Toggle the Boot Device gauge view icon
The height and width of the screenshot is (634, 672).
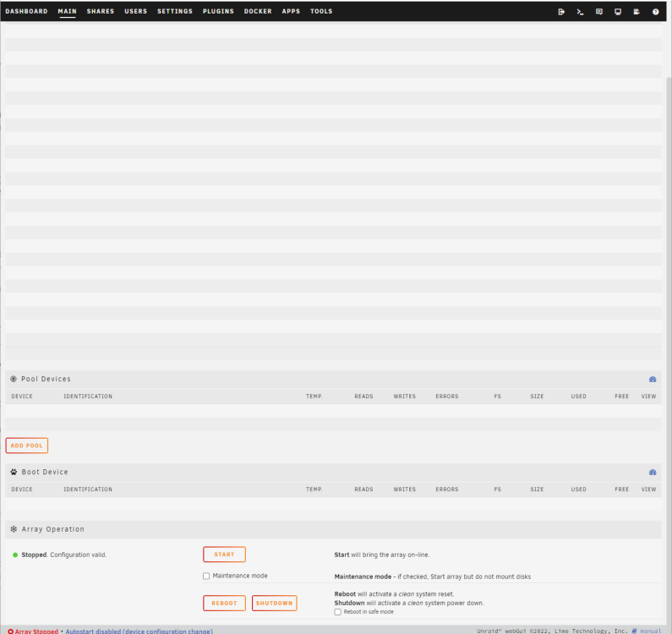[653, 472]
